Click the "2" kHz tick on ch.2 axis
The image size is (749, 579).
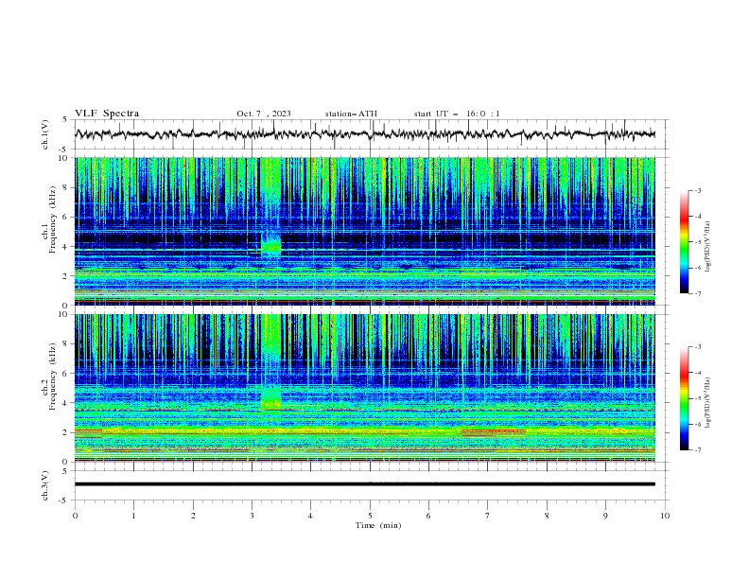click(x=66, y=432)
